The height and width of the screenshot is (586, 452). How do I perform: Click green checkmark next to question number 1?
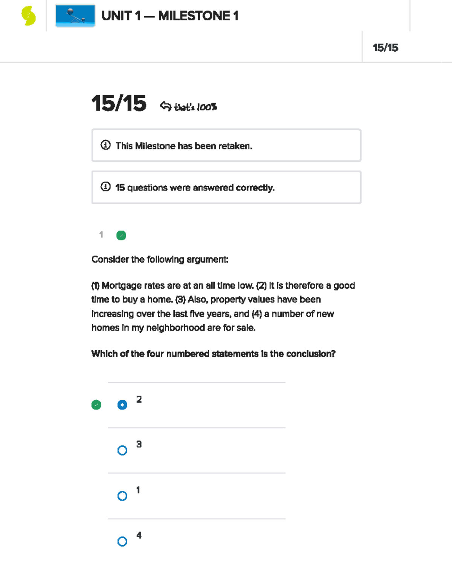(x=121, y=235)
